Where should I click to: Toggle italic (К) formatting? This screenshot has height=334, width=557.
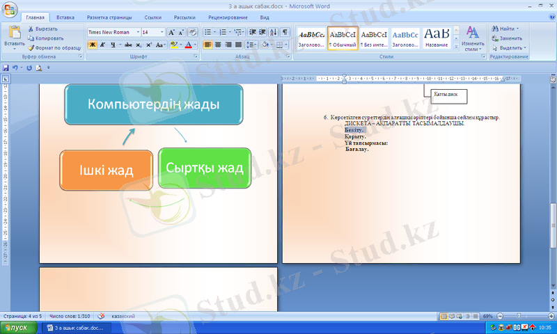[102, 45]
